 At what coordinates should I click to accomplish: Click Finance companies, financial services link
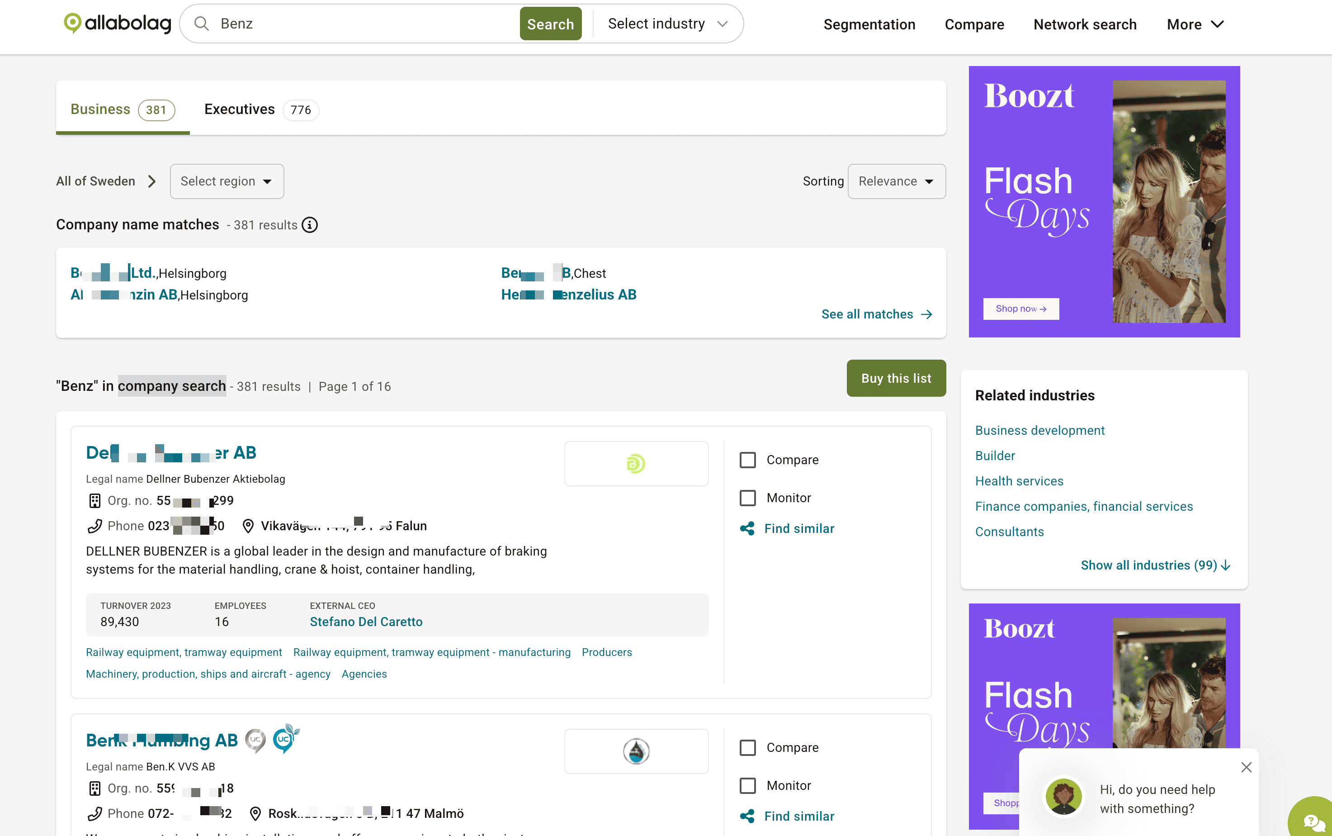1083,507
